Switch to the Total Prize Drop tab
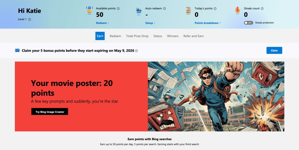Image resolution: width=299 pixels, height=150 pixels. [137, 36]
